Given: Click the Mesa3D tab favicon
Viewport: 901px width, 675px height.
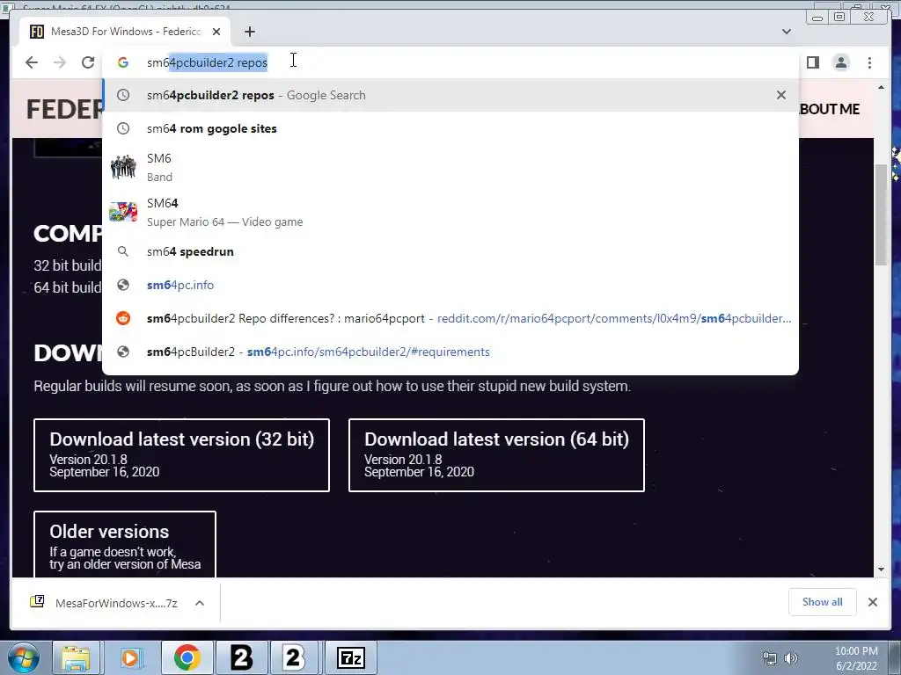Looking at the screenshot, I should click(37, 32).
